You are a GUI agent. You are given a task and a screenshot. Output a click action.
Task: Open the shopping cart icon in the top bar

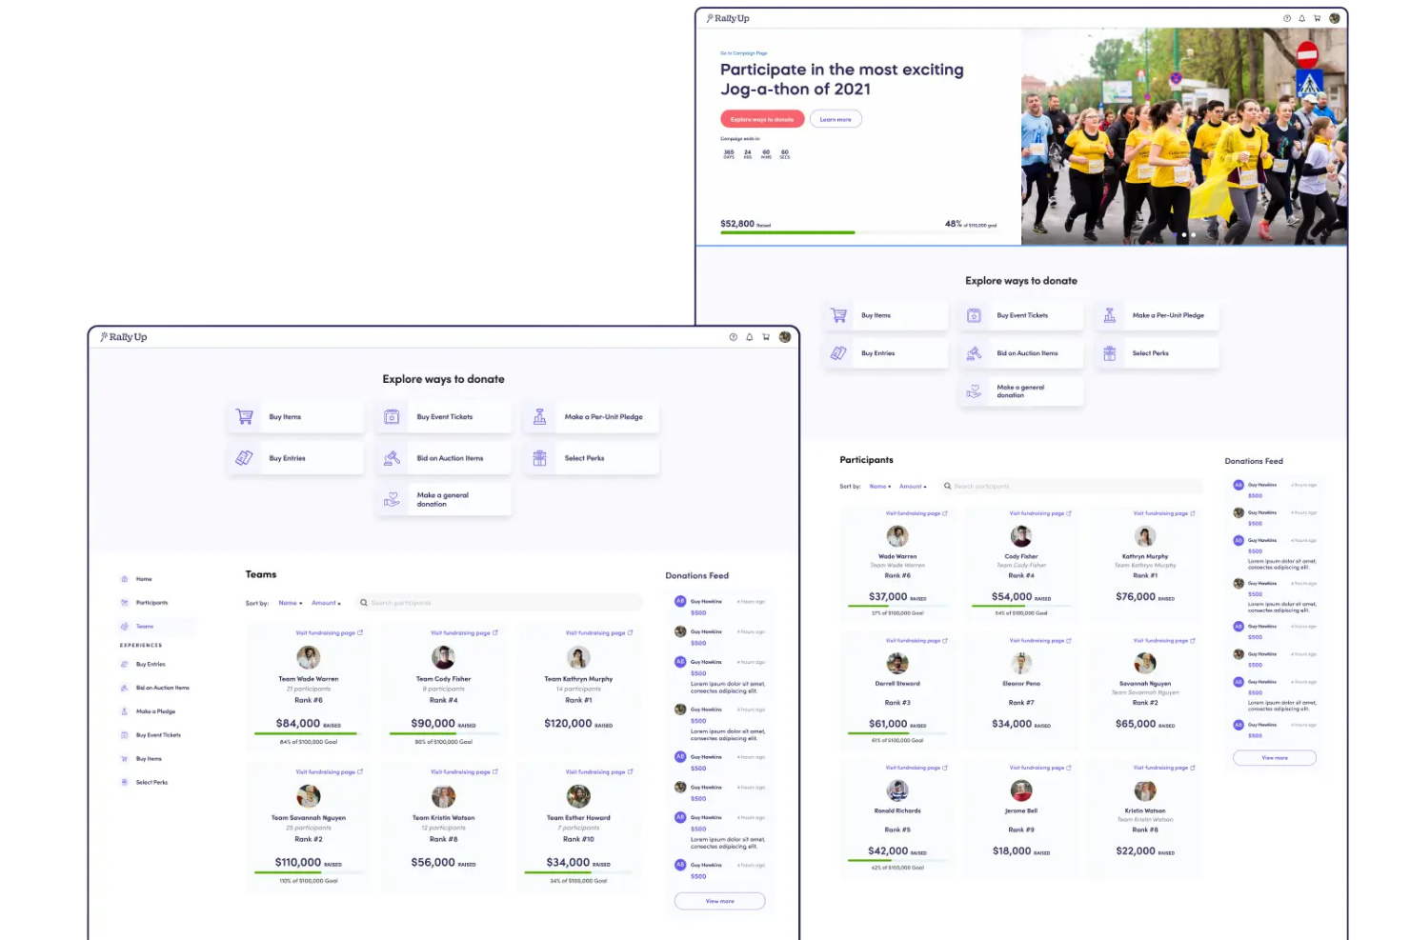[x=766, y=337]
